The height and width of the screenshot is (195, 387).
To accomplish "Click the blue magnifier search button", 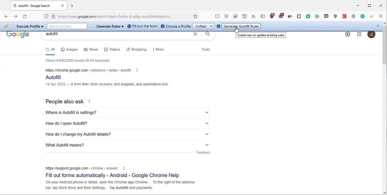I will 208,34.
